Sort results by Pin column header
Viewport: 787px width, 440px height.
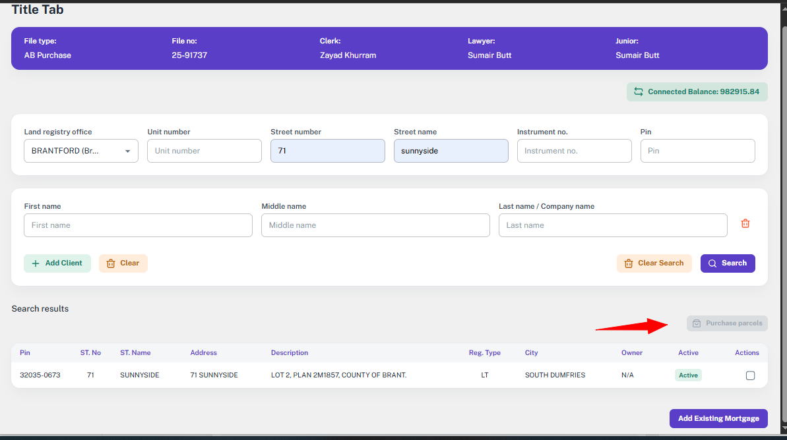pos(25,353)
